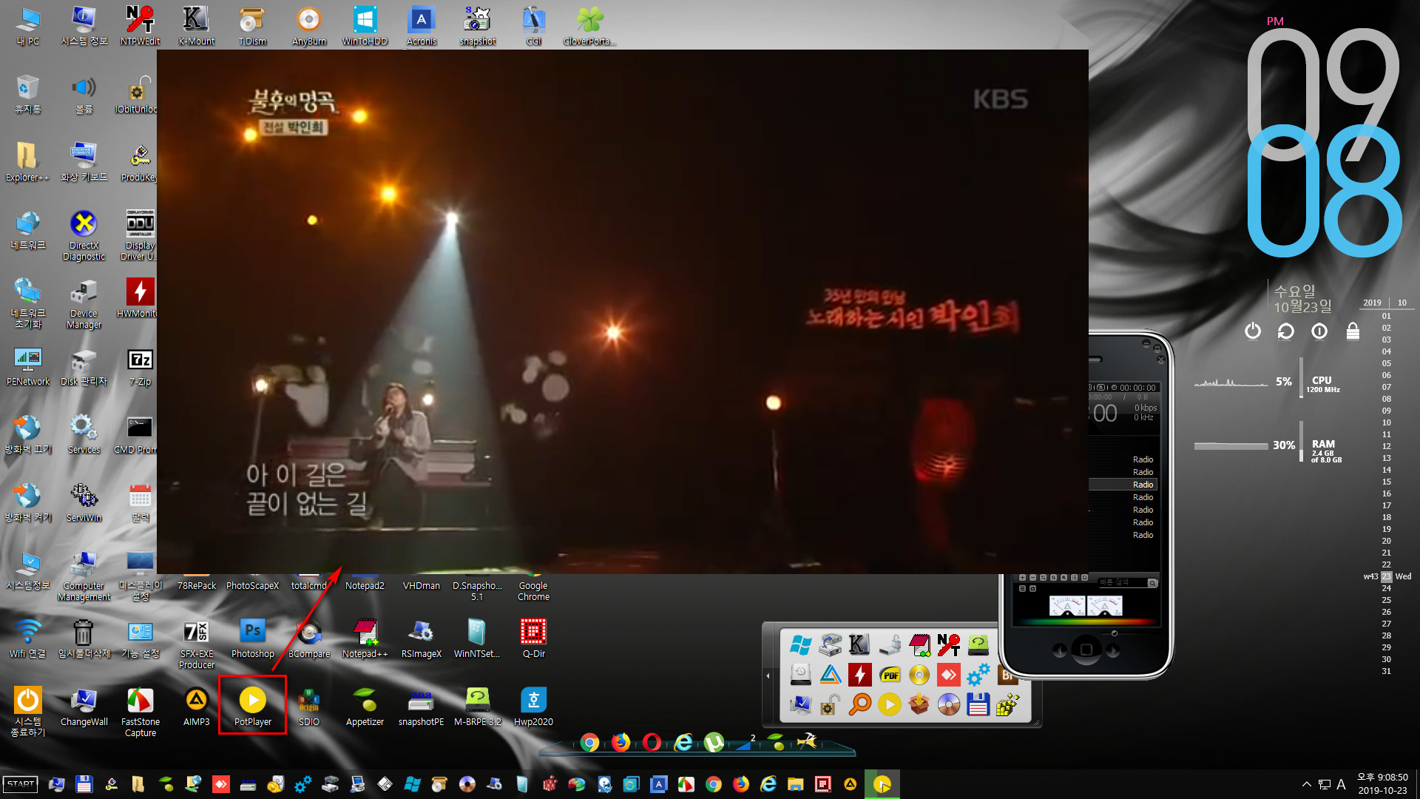Click the Internet Explorer icon in the dock

pyautogui.click(x=683, y=742)
